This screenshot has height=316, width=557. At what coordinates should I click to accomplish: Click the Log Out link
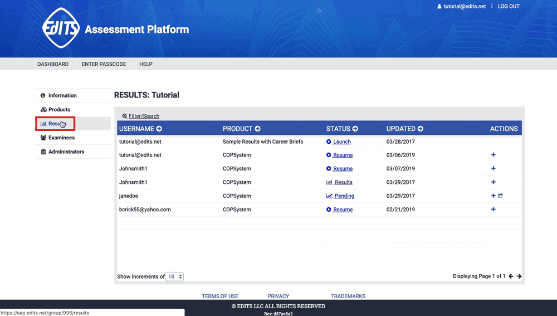(508, 7)
